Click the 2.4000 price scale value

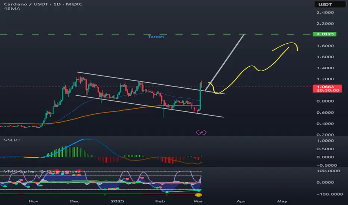pyautogui.click(x=325, y=13)
